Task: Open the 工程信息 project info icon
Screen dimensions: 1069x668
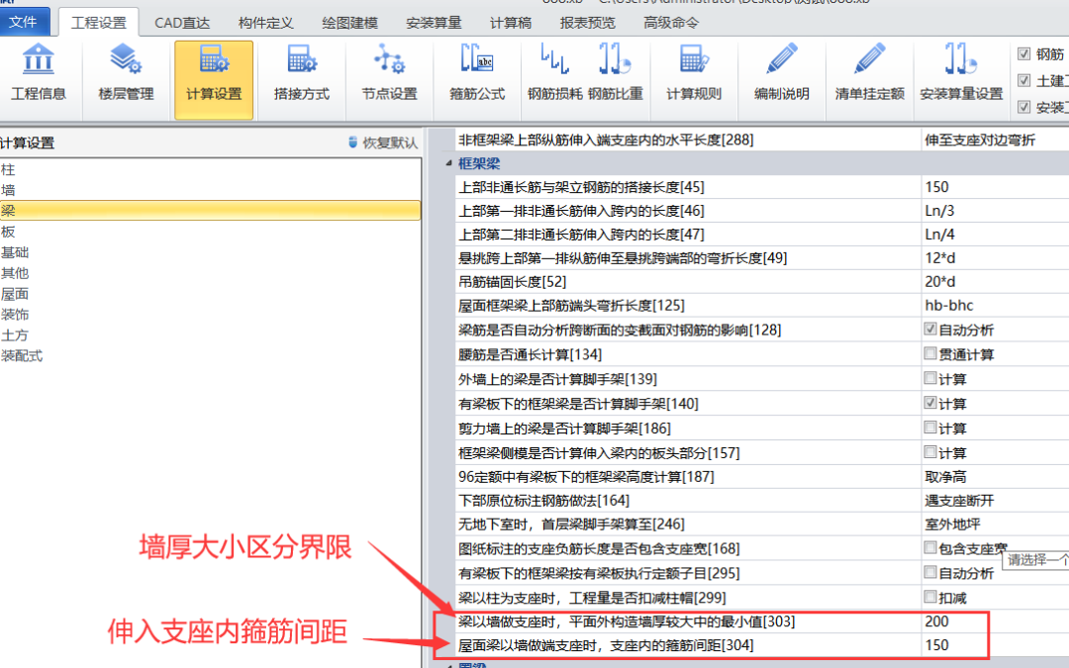Action: point(39,75)
